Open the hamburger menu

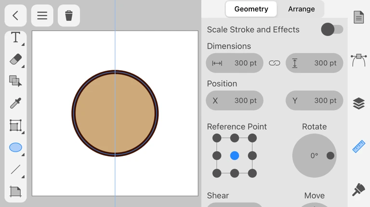click(x=42, y=15)
